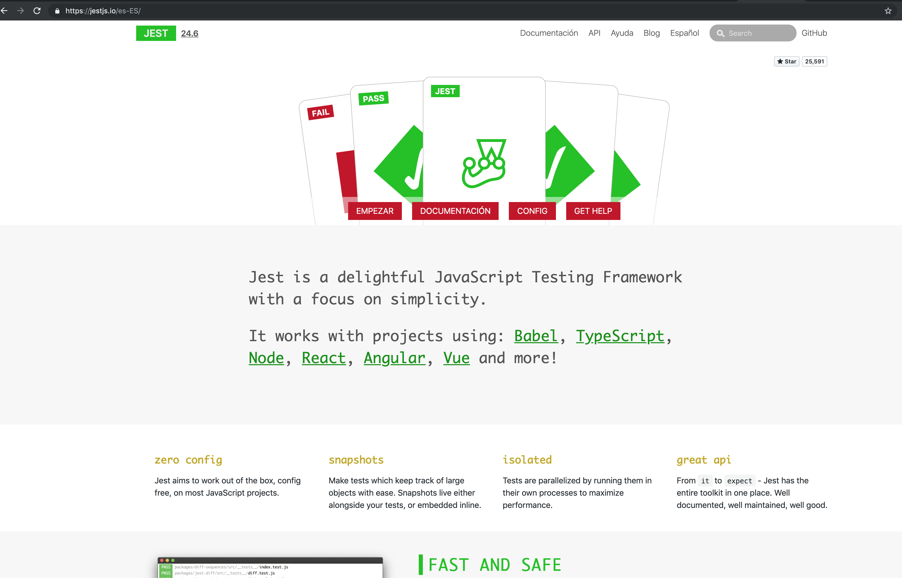Bookmark the page with the star icon

coord(888,11)
